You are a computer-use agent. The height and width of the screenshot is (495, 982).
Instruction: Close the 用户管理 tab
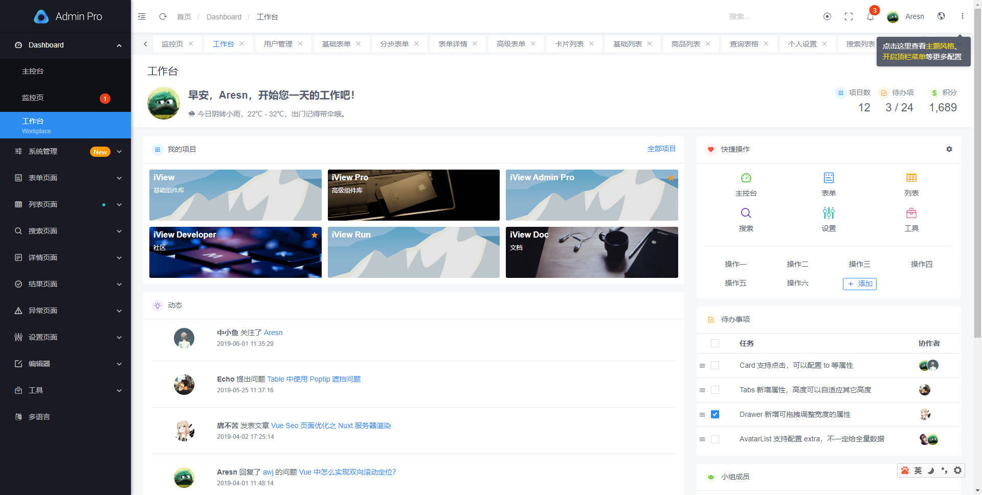[x=300, y=44]
